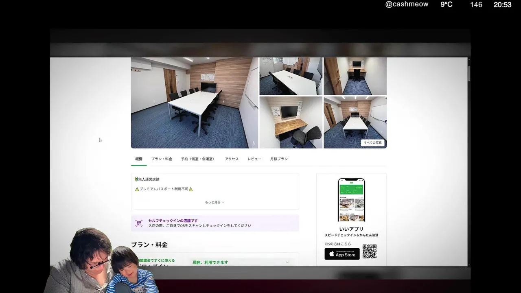Click the すべての写真 button
The width and height of the screenshot is (521, 293).
click(373, 143)
